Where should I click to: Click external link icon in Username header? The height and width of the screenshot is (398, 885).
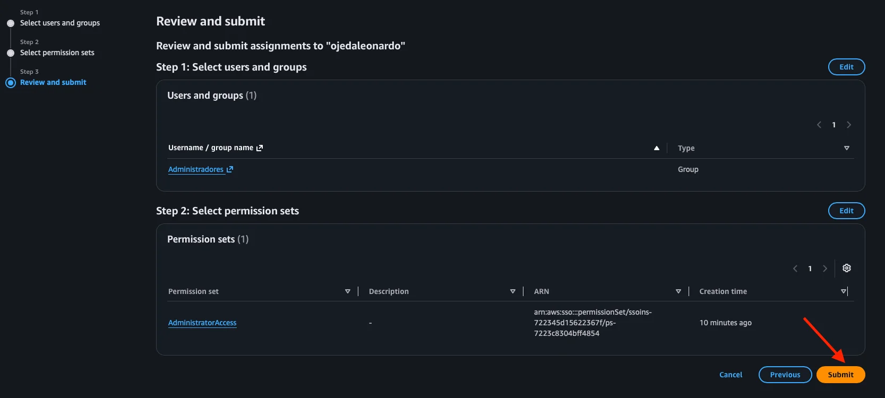260,148
